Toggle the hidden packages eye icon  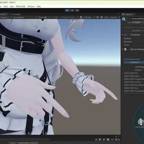(x=117, y=140)
